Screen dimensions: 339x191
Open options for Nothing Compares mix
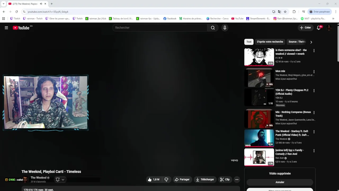pyautogui.click(x=314, y=112)
